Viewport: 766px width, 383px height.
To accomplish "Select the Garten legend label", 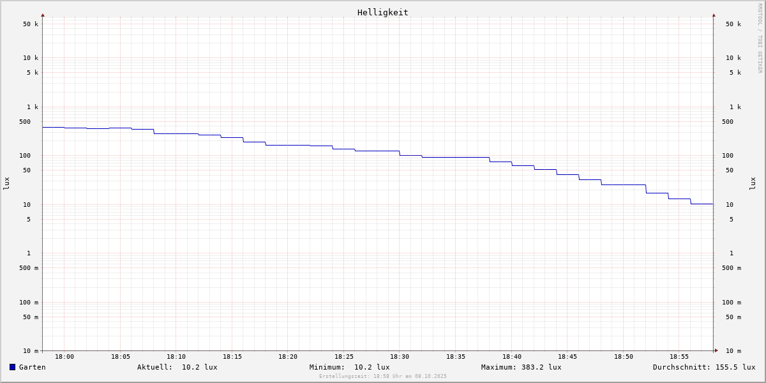I will pos(32,367).
